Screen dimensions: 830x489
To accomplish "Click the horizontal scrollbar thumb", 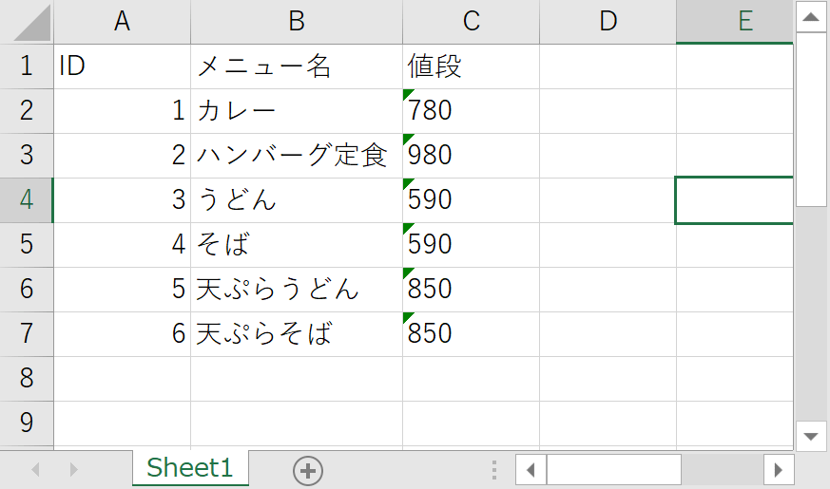I will click(613, 470).
